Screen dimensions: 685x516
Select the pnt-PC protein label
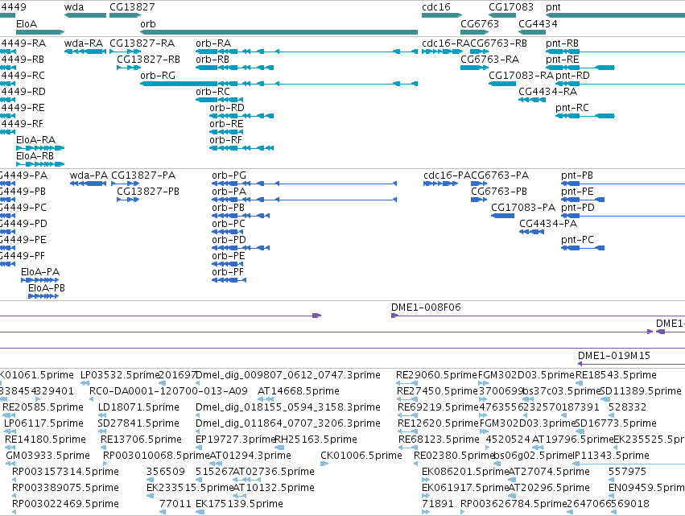(577, 241)
